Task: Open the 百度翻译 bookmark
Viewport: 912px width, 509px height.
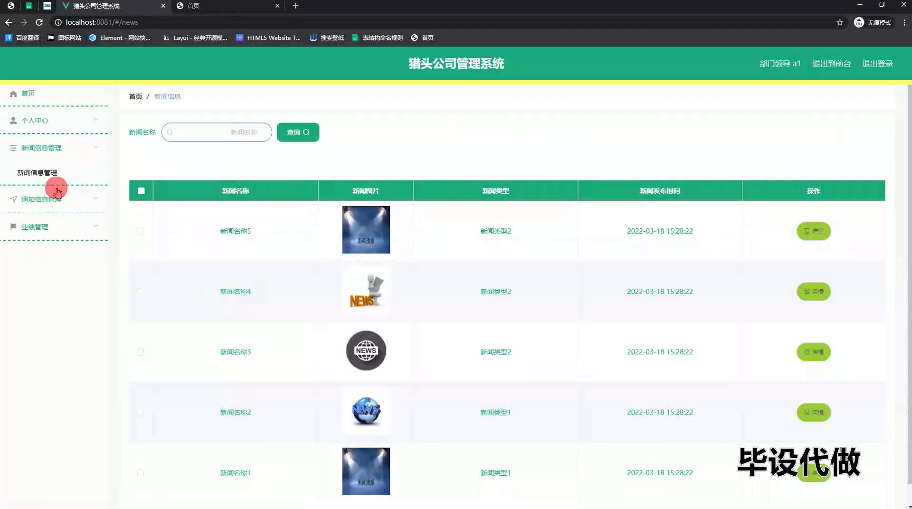Action: (22, 38)
